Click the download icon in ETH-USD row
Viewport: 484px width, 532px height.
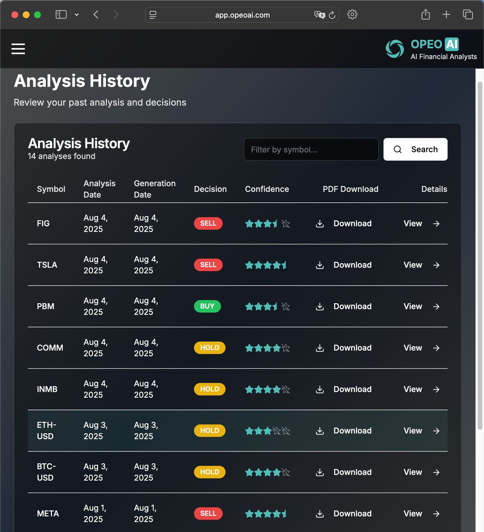tap(320, 431)
